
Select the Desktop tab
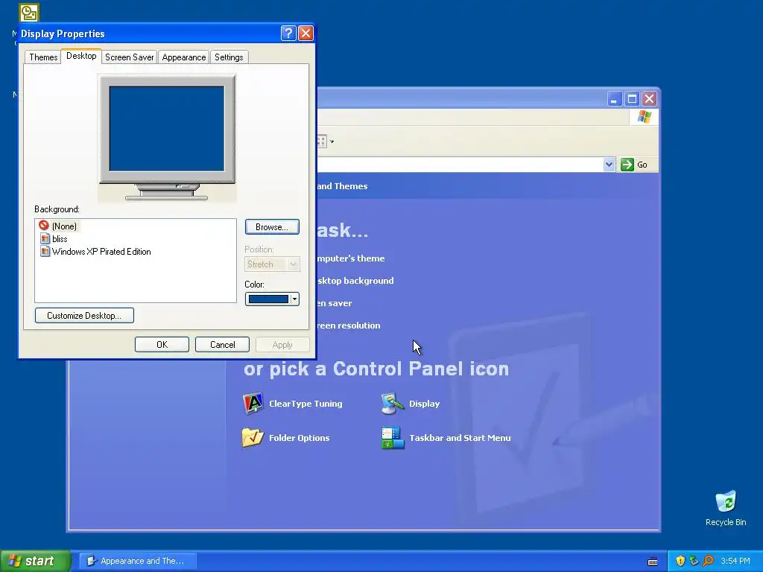click(81, 56)
